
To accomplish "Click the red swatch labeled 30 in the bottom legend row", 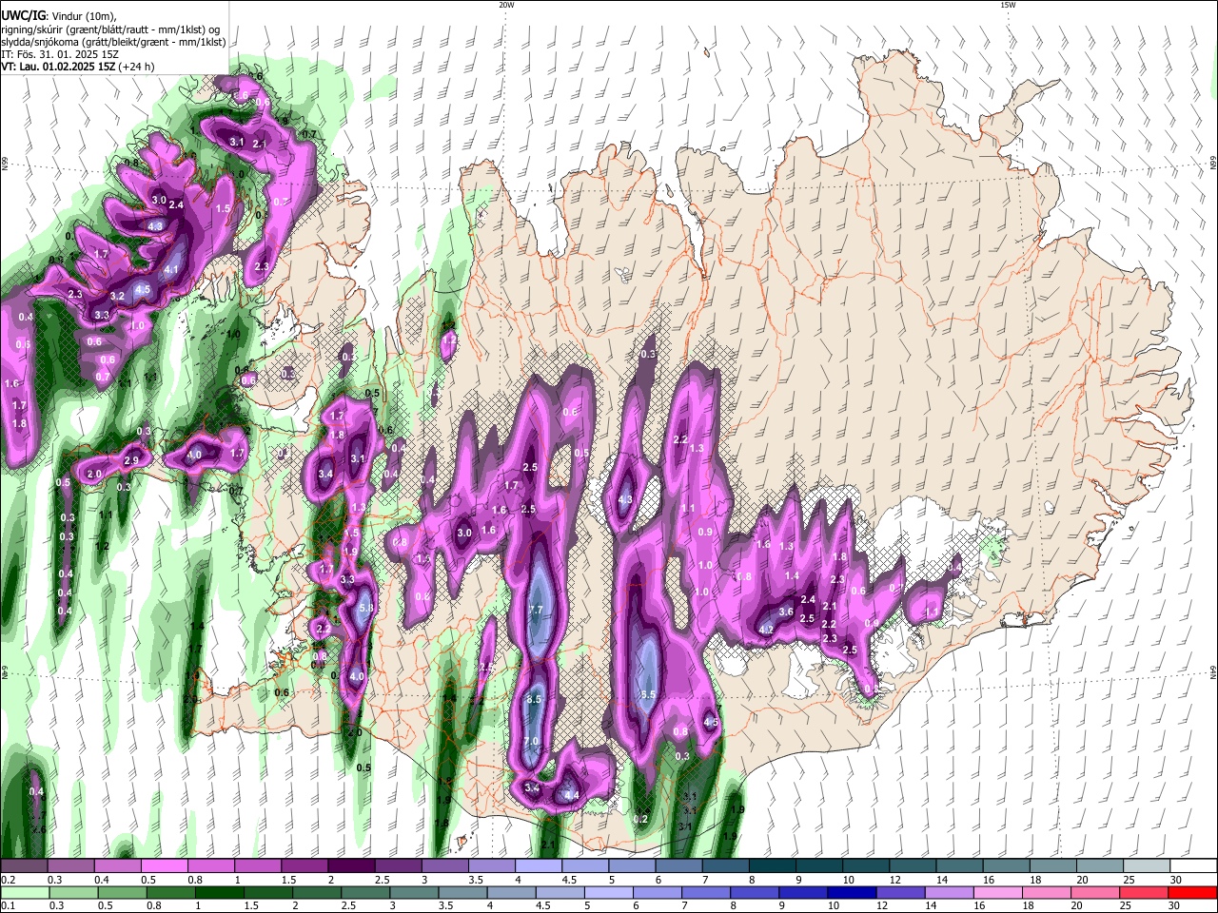I will (x=1193, y=892).
